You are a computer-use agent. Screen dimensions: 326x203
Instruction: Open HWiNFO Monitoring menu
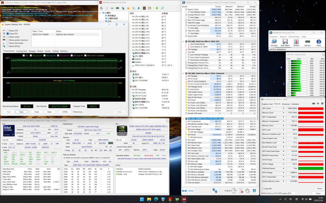click(294, 36)
